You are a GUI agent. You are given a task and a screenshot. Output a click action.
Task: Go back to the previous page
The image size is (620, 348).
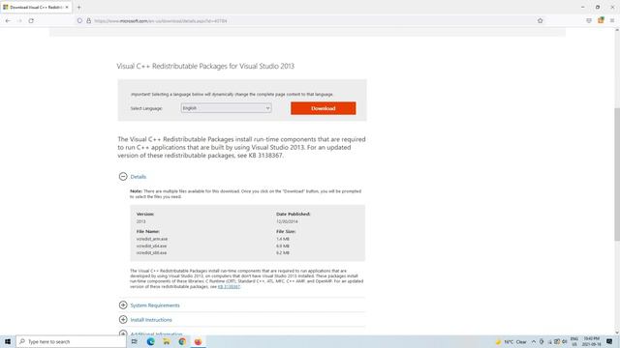coord(8,21)
